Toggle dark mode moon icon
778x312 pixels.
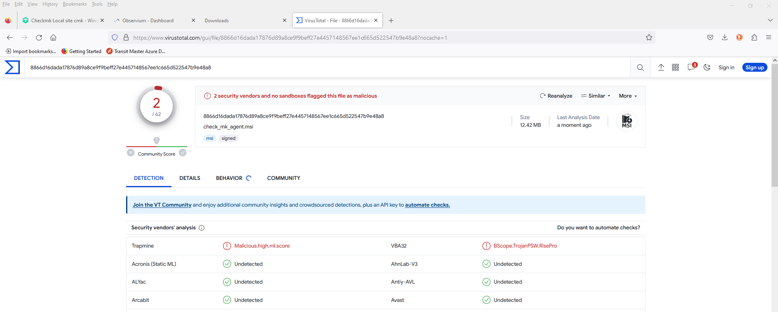coord(707,67)
